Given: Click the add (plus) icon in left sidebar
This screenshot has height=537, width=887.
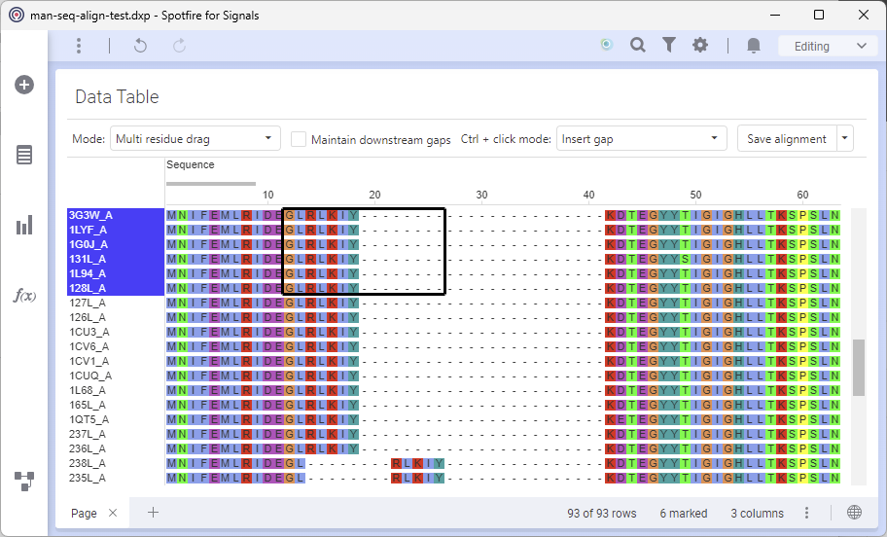Looking at the screenshot, I should (24, 85).
